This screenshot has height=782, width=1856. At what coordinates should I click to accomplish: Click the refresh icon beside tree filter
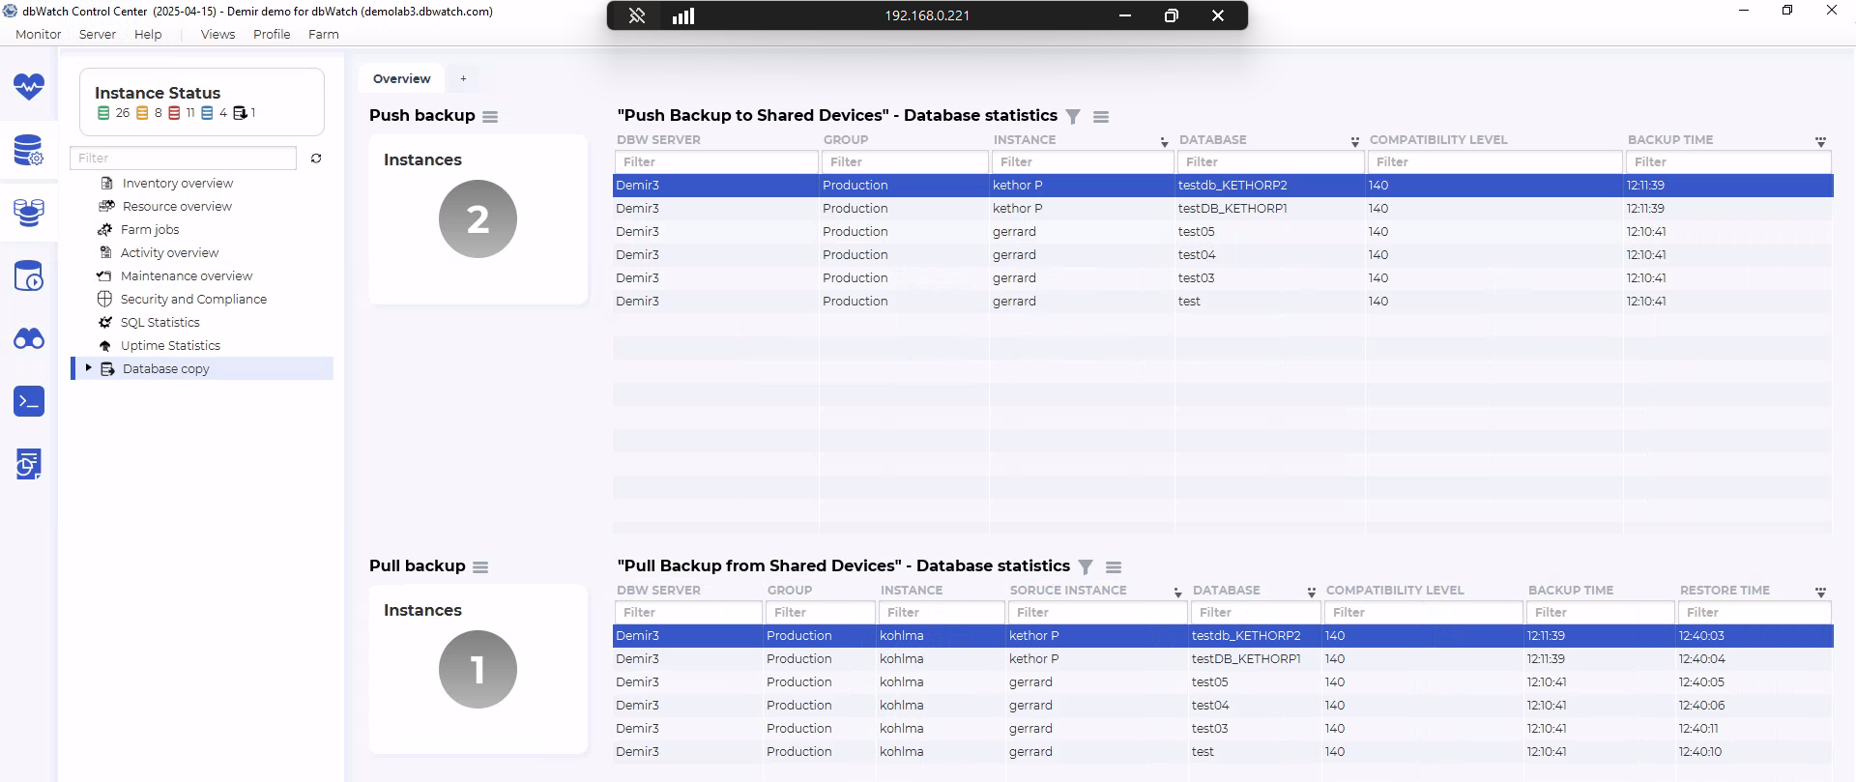[x=316, y=159]
